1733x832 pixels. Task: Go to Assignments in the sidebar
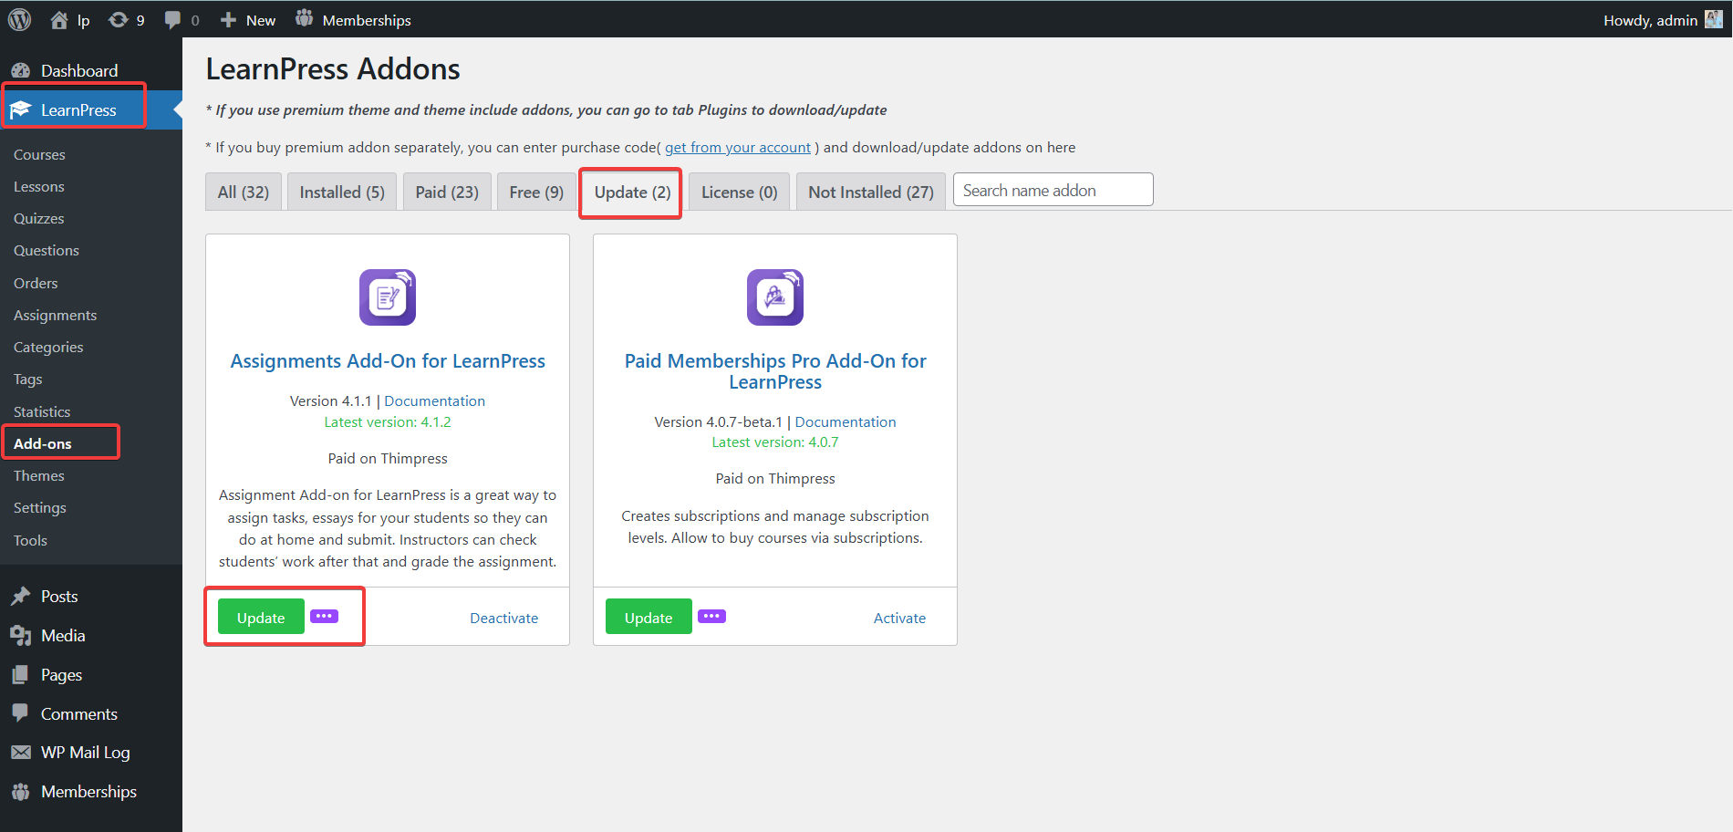pos(55,315)
